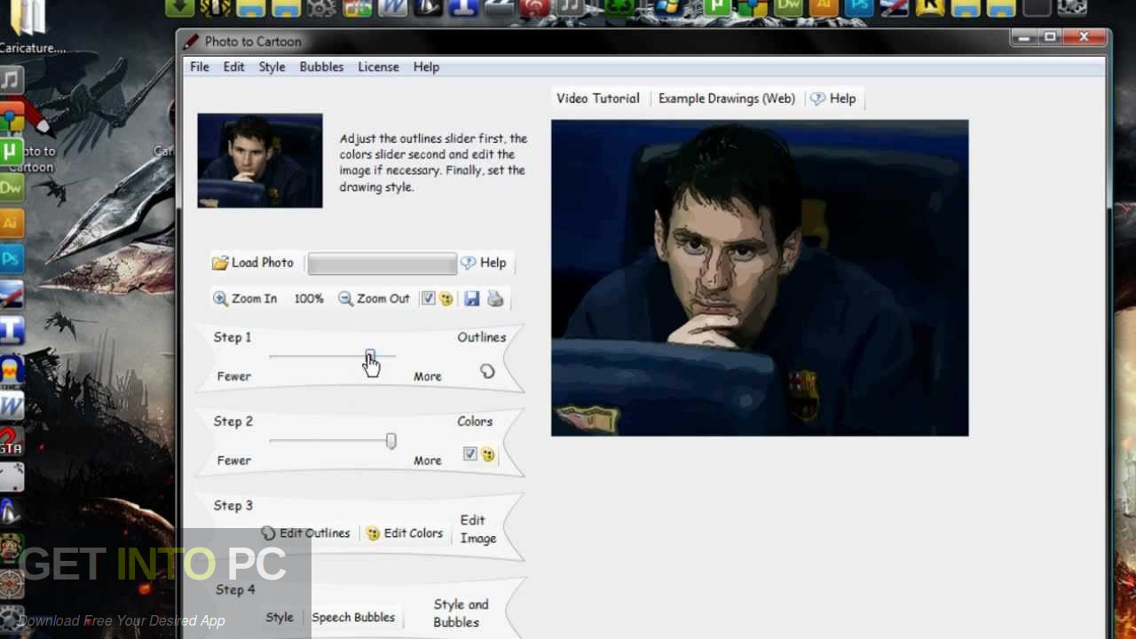Open the Edit menu
1136x639 pixels.
pyautogui.click(x=233, y=67)
